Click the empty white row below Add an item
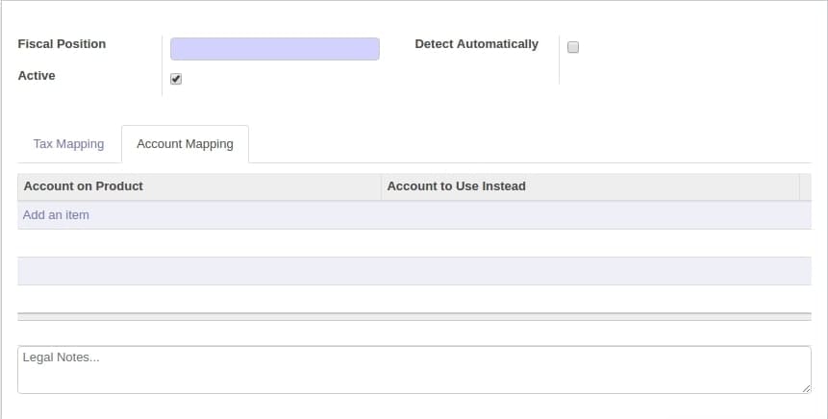Screen dimensions: 828x419 pos(414,243)
